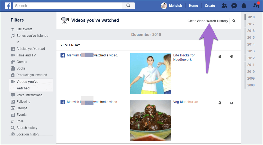
Task: Select Games filter label
Action: (x=22, y=62)
